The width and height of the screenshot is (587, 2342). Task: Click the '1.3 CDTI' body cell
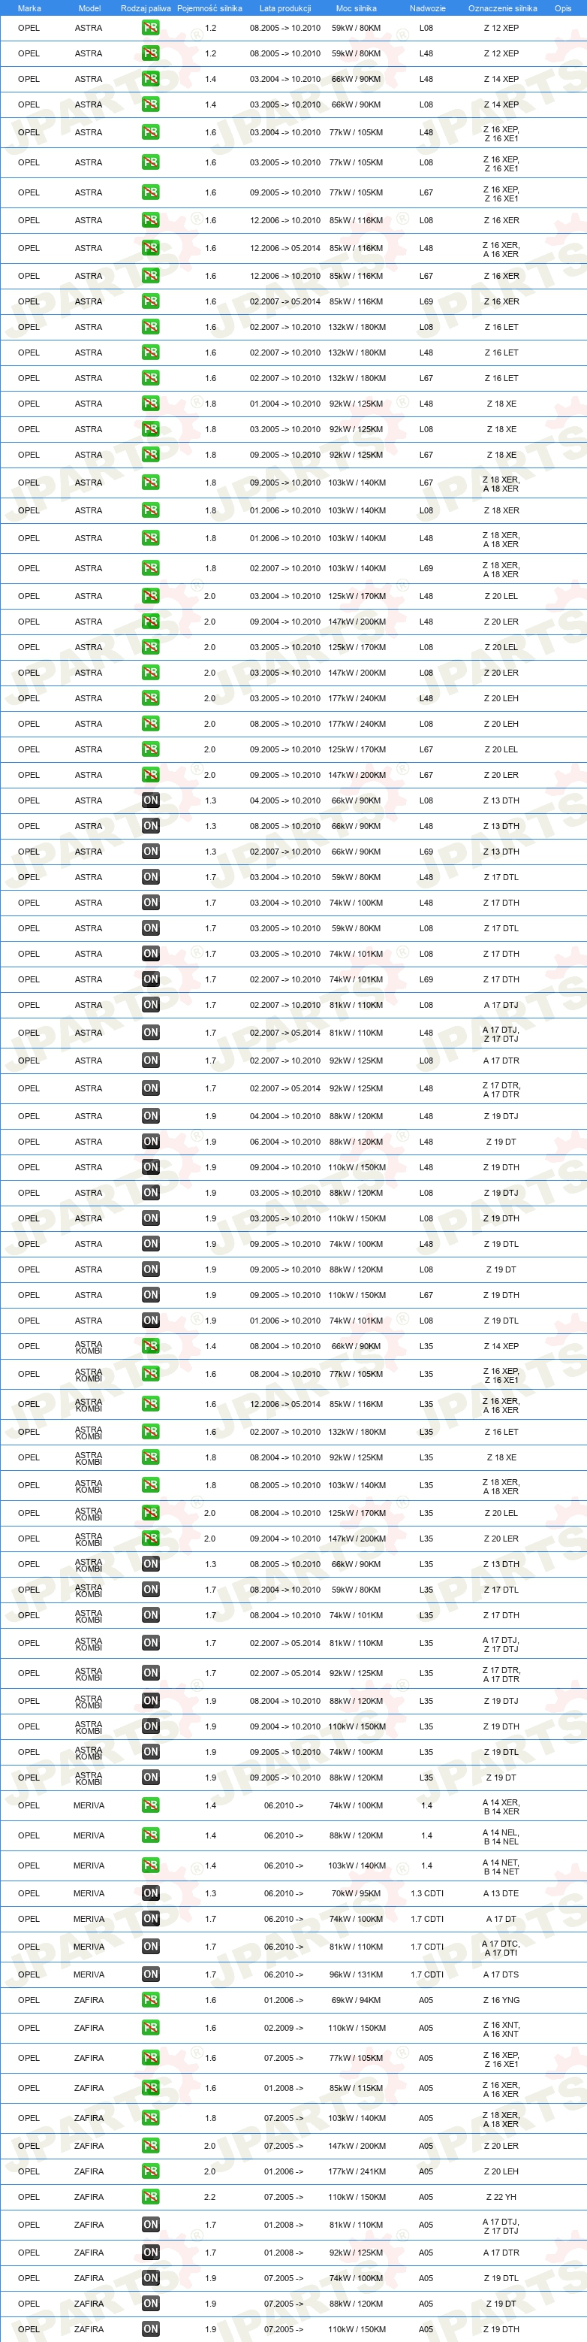click(427, 1893)
